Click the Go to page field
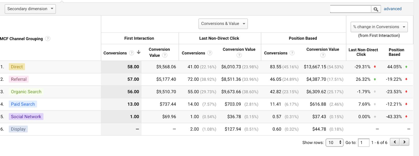Viewport: 419px width, 156px height. click(x=363, y=142)
